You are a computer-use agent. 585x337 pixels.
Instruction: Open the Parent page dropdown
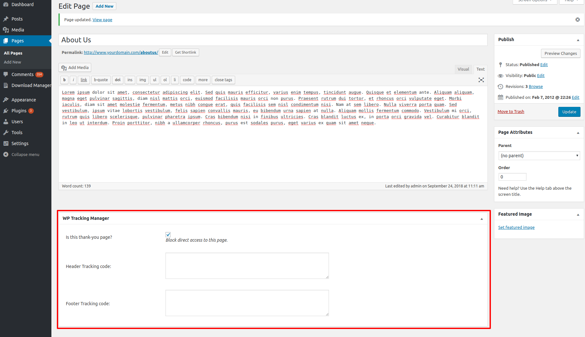coord(539,156)
